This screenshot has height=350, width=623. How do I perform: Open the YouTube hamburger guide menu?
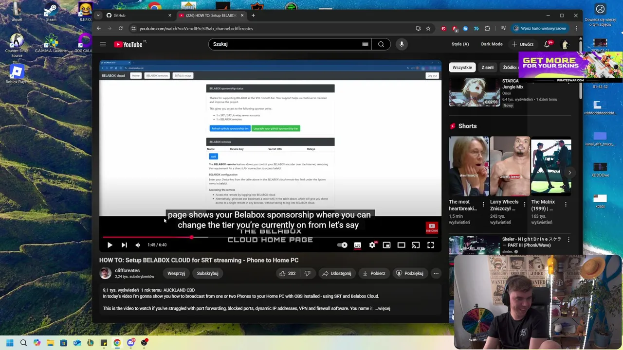click(x=103, y=44)
